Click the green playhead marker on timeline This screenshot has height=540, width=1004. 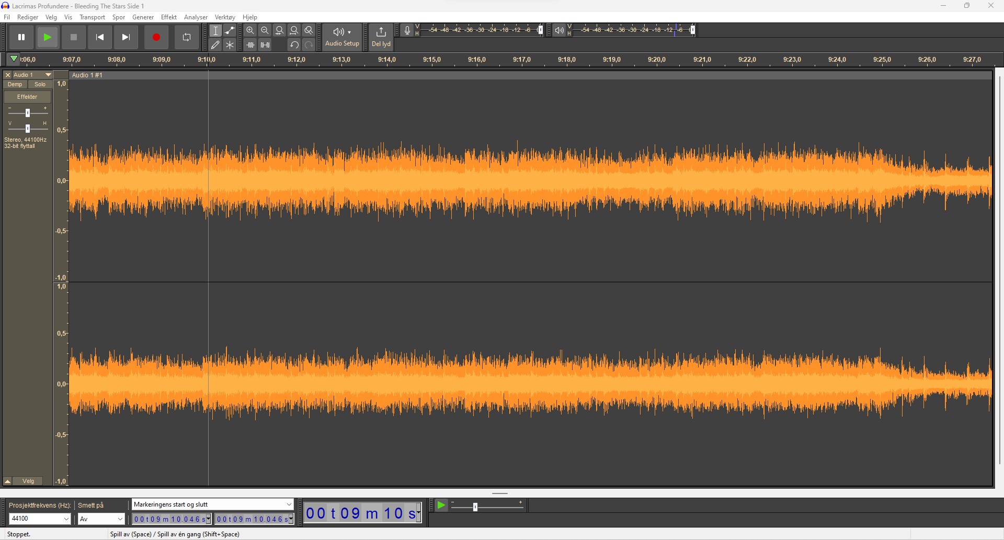(14, 59)
